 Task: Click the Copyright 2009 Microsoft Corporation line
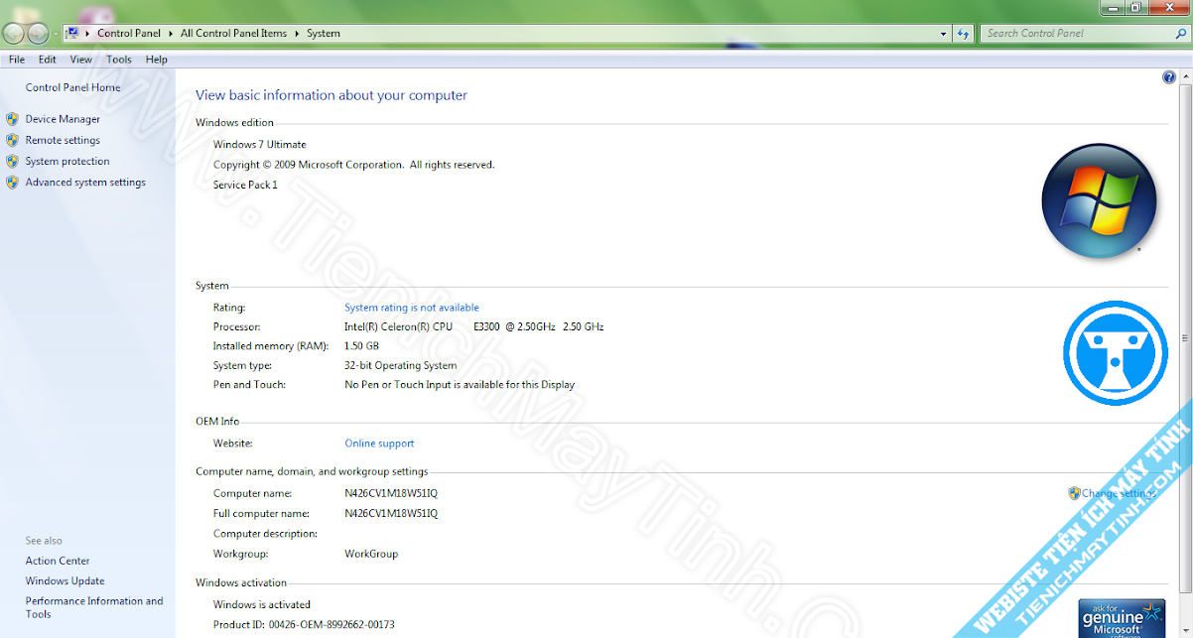coord(353,165)
